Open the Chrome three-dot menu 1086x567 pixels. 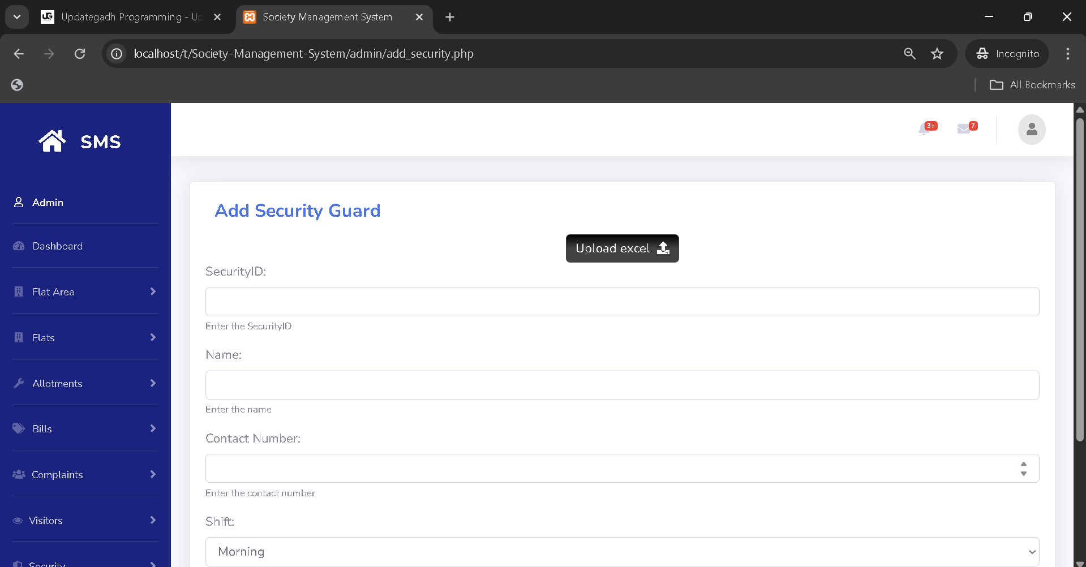pos(1067,54)
